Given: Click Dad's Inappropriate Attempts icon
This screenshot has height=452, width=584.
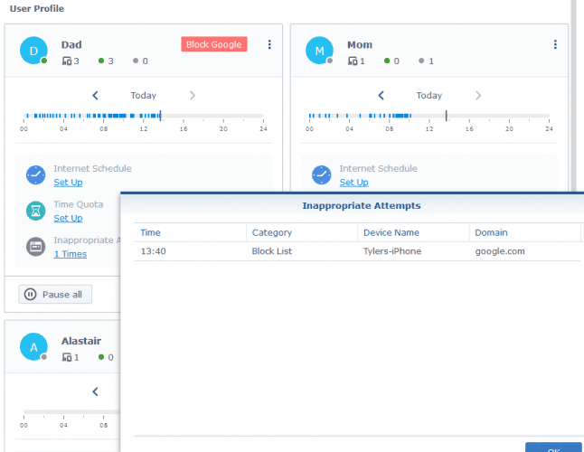Looking at the screenshot, I should tap(35, 247).
